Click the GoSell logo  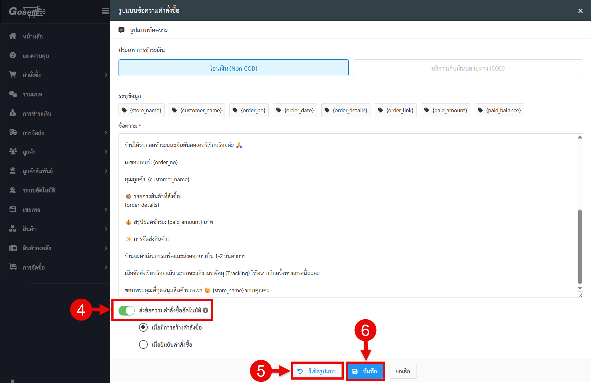pos(27,12)
